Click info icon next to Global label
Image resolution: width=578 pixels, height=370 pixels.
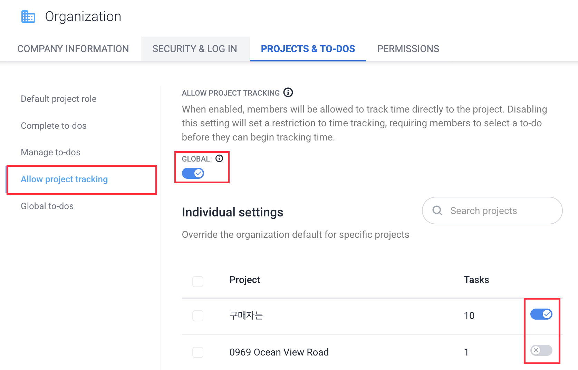pos(219,158)
